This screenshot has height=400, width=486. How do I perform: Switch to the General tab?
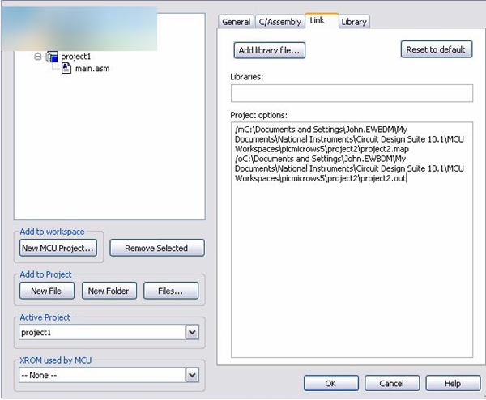tap(236, 22)
